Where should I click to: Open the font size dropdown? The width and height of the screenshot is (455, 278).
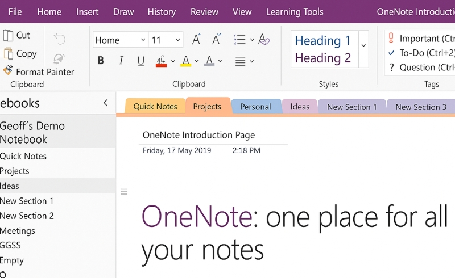[178, 40]
